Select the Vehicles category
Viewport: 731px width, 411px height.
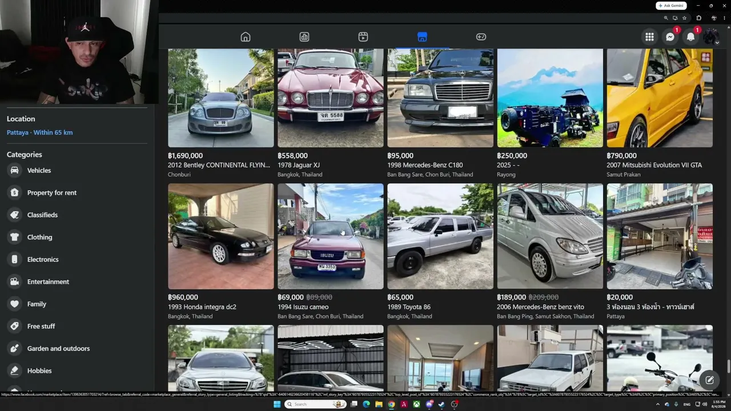pyautogui.click(x=77, y=170)
